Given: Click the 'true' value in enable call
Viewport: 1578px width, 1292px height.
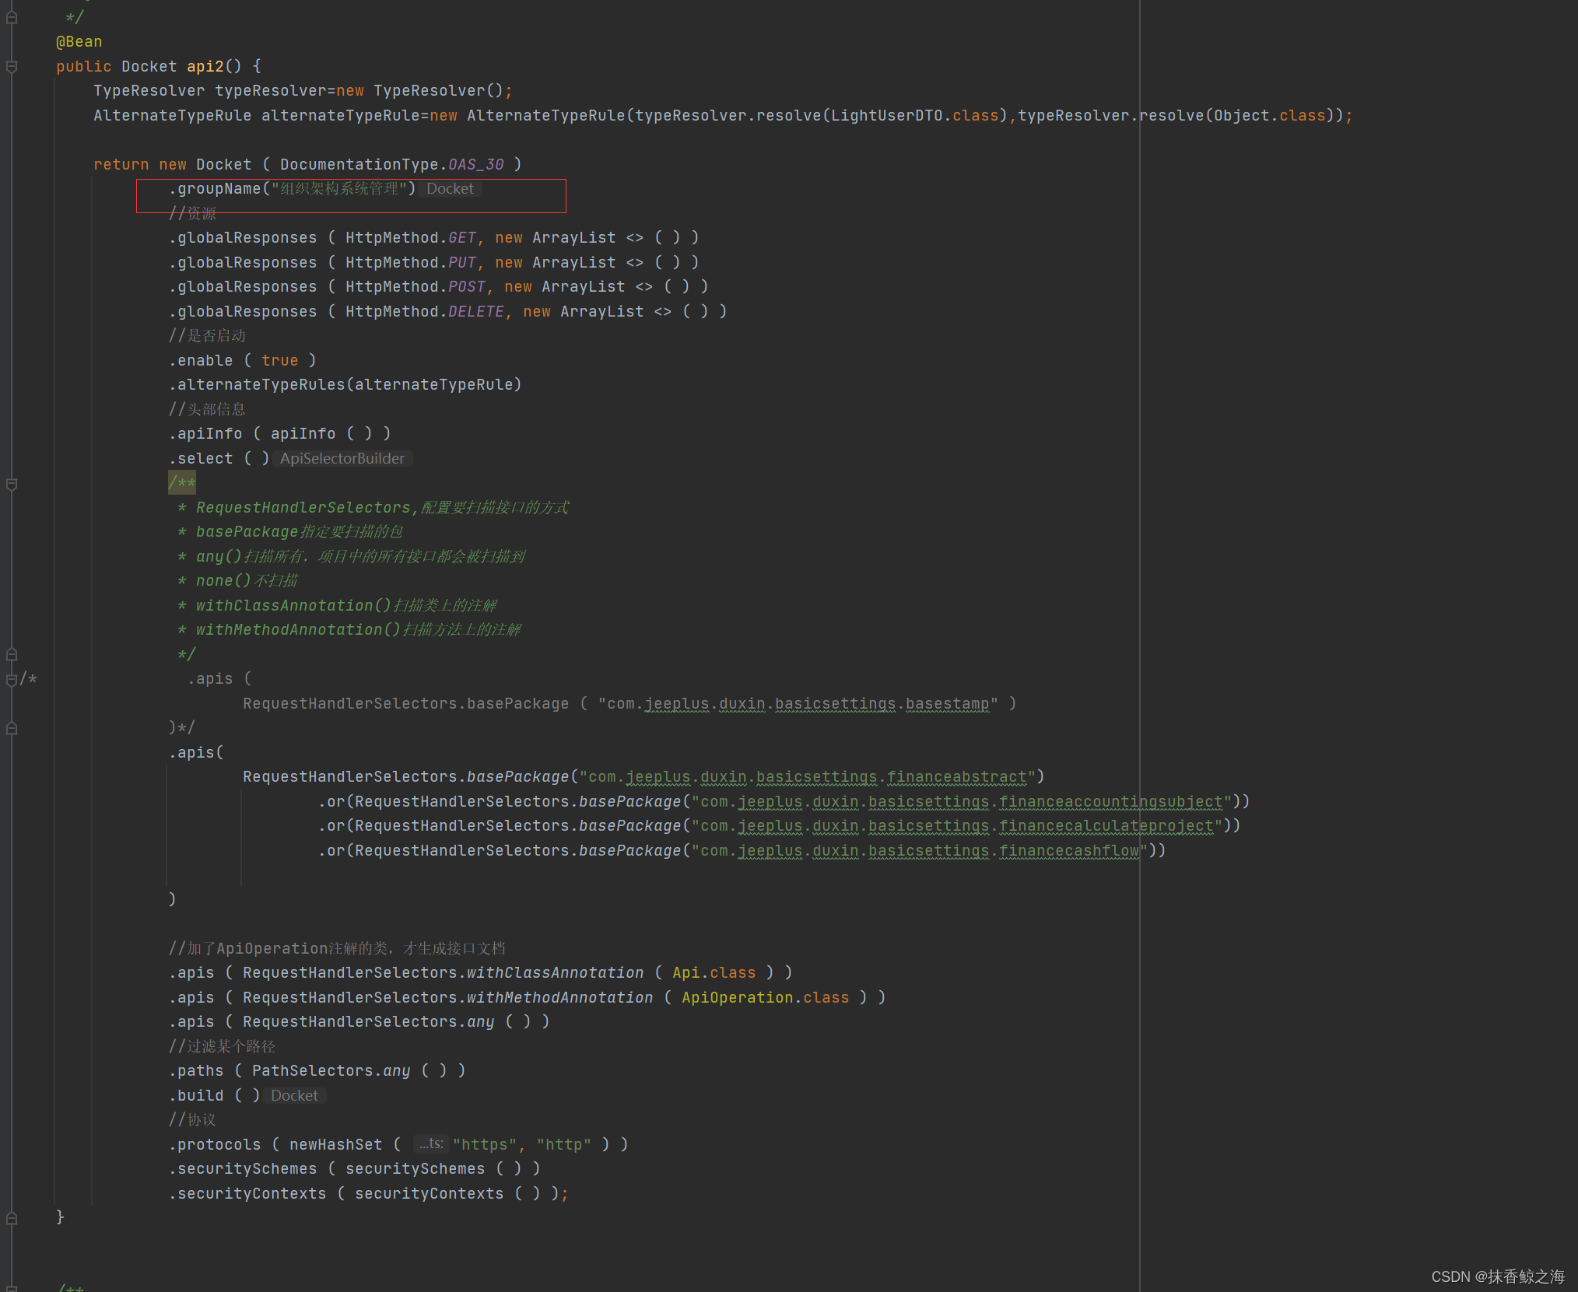Looking at the screenshot, I should tap(279, 361).
